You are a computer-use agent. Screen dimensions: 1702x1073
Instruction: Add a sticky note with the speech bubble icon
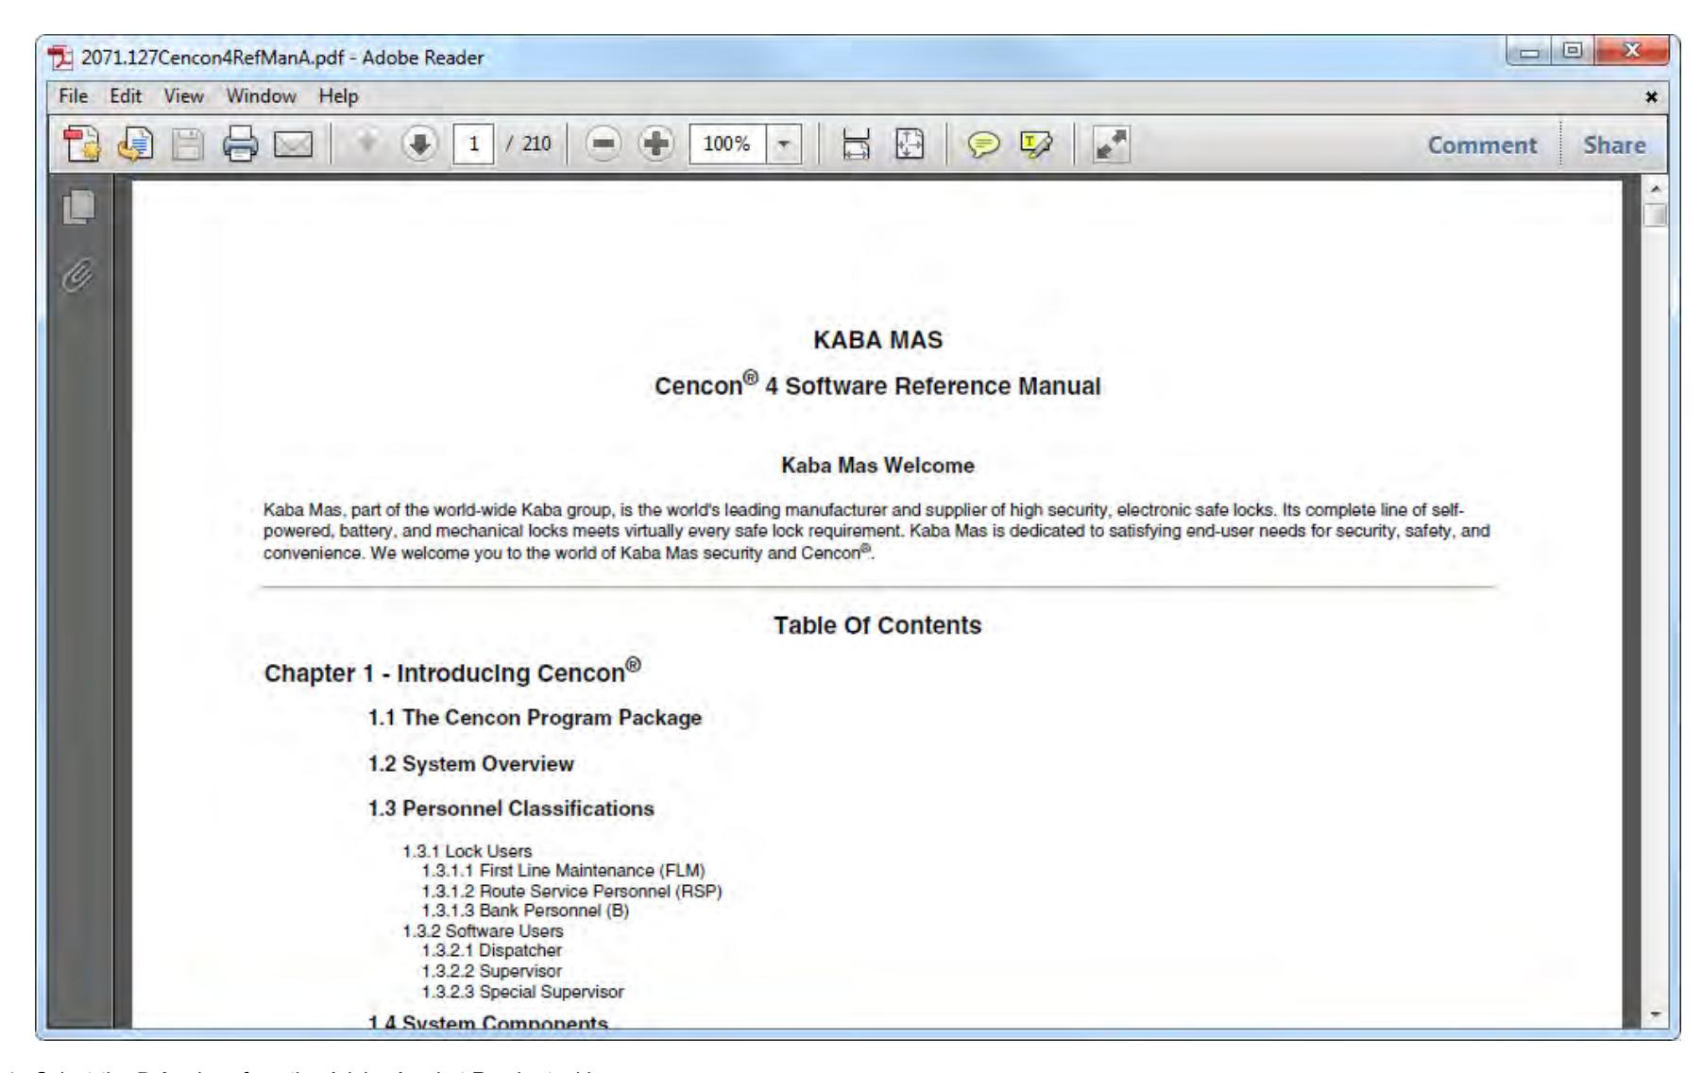(x=981, y=145)
